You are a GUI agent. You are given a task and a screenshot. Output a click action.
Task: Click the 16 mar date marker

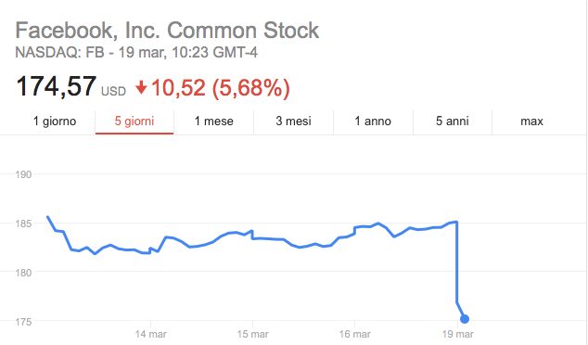(355, 334)
